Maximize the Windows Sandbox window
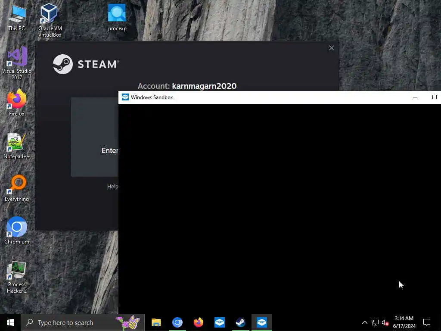 [x=434, y=97]
